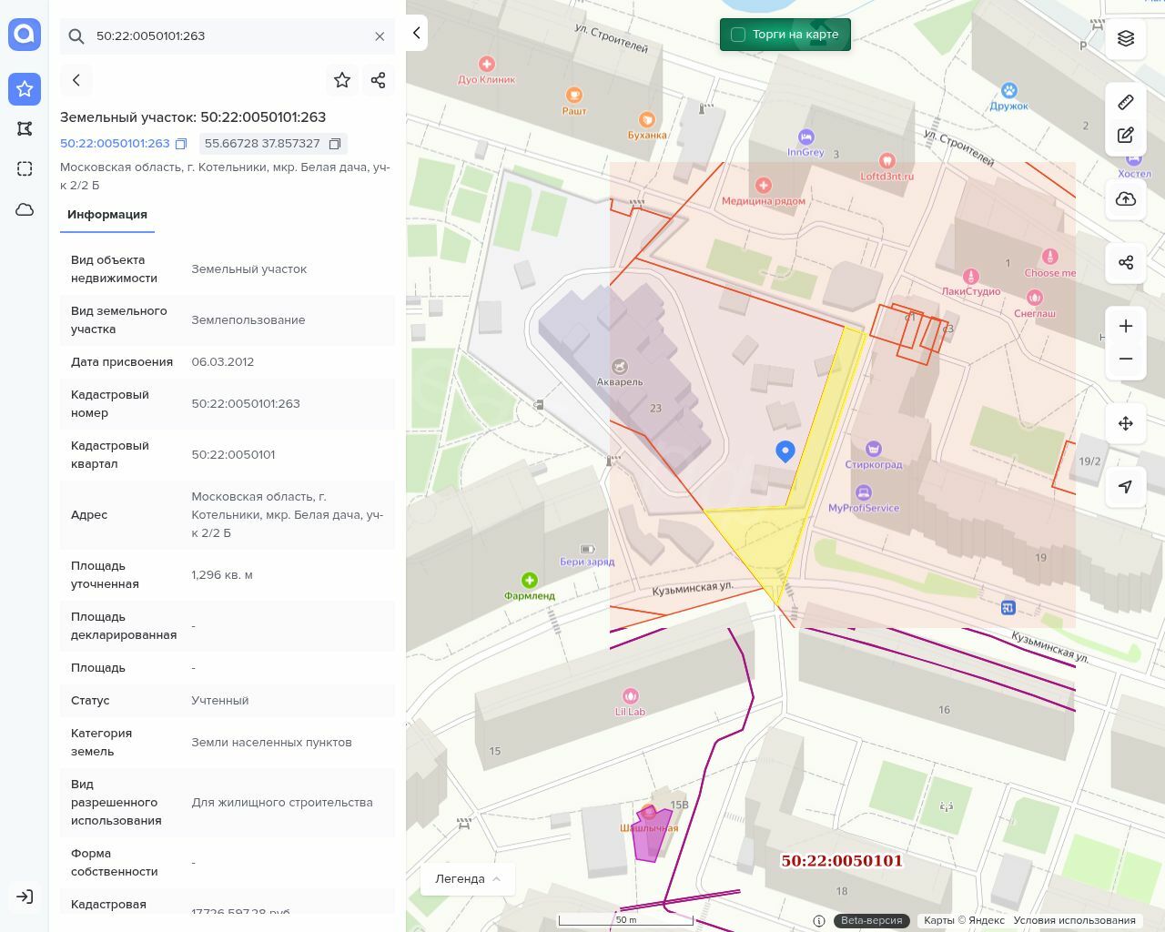This screenshot has height=932, width=1165.
Task: Share the land plot card
Action: click(x=379, y=80)
